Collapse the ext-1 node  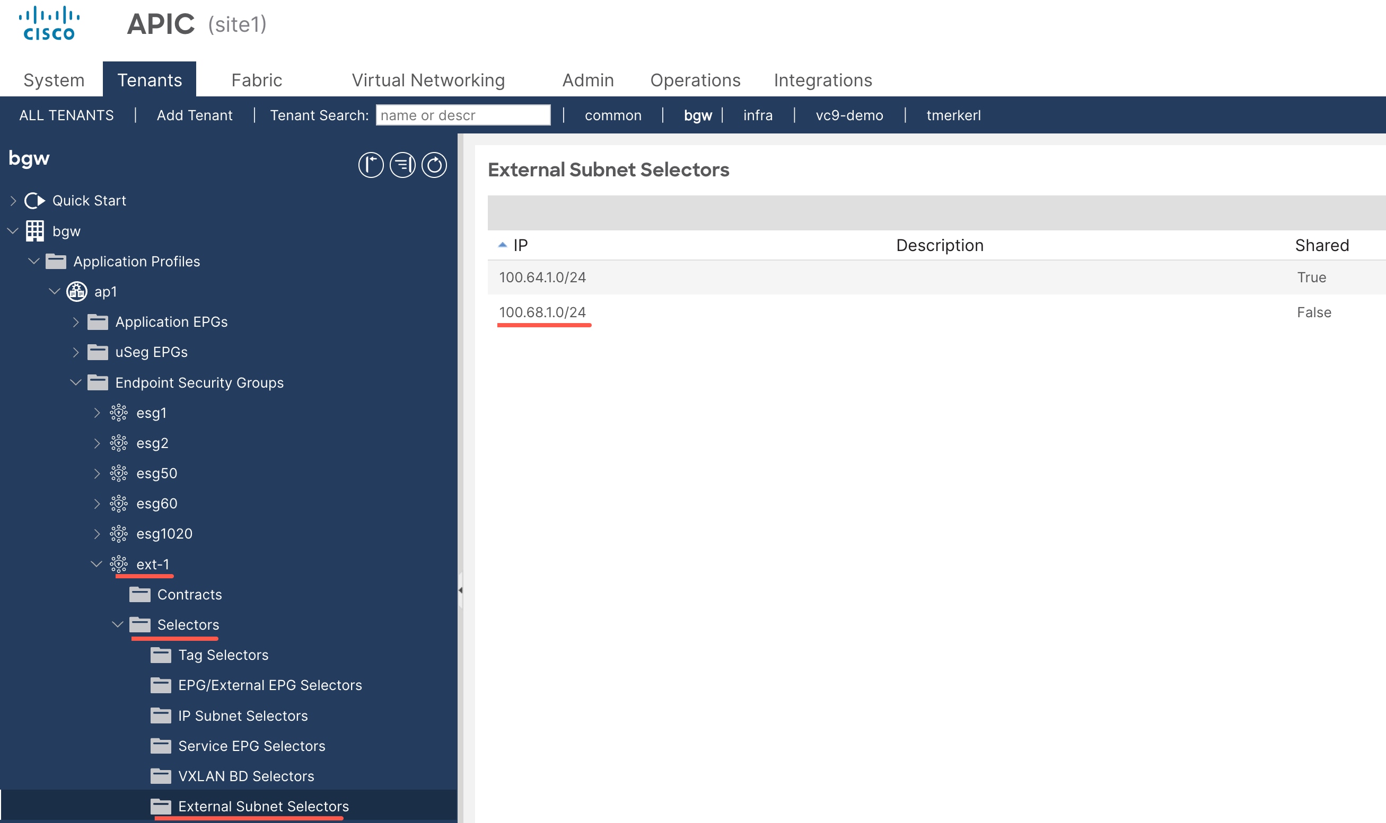[x=97, y=564]
